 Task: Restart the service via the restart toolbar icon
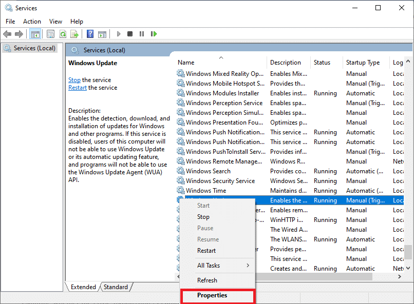154,34
